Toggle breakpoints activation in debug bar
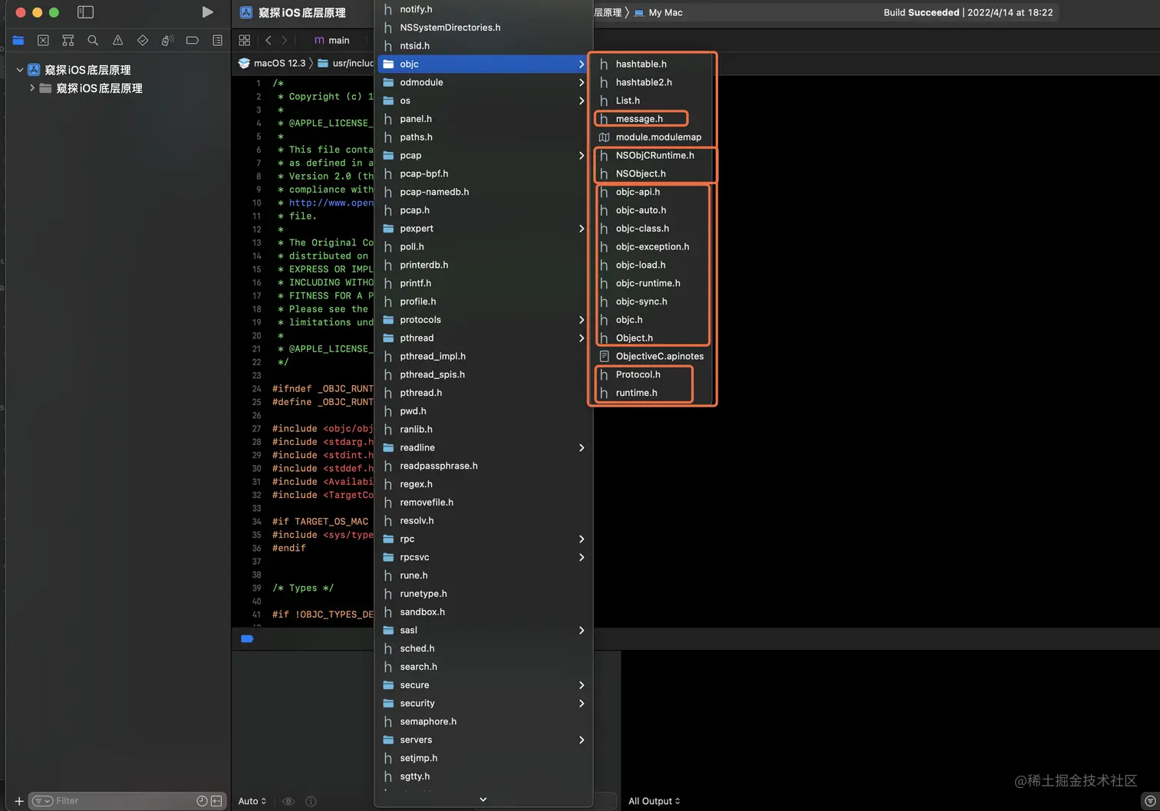Image resolution: width=1160 pixels, height=811 pixels. (x=247, y=638)
